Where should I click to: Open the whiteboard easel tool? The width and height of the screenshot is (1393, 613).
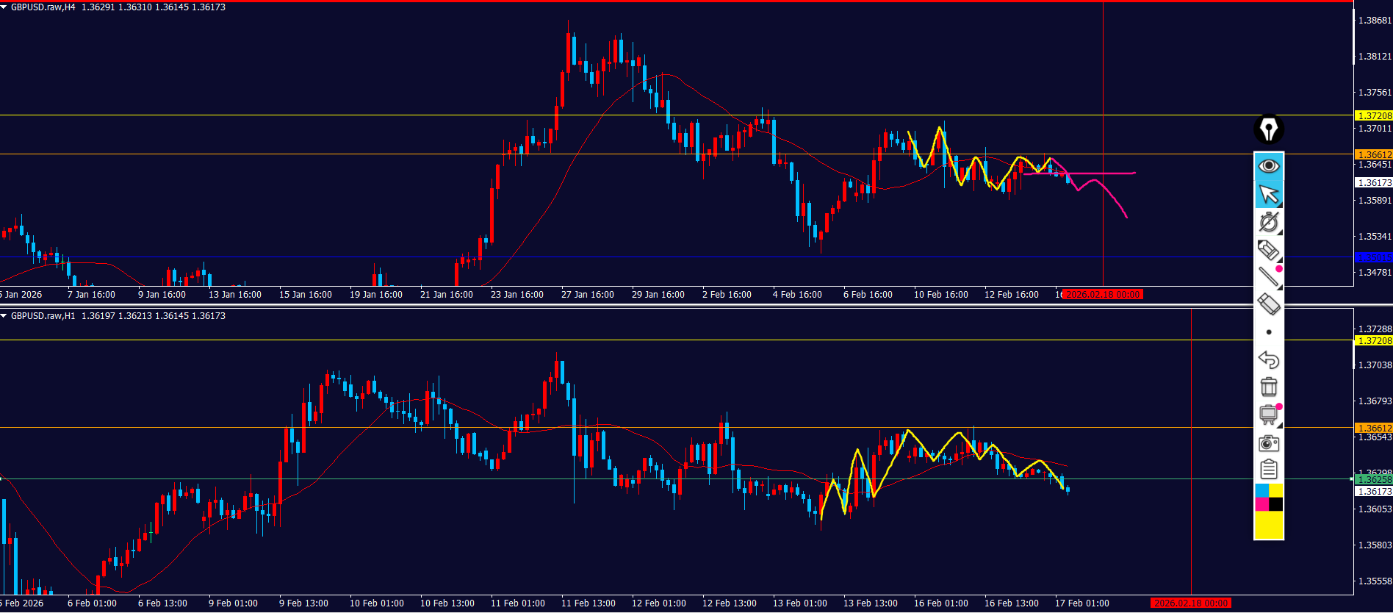click(x=1268, y=415)
